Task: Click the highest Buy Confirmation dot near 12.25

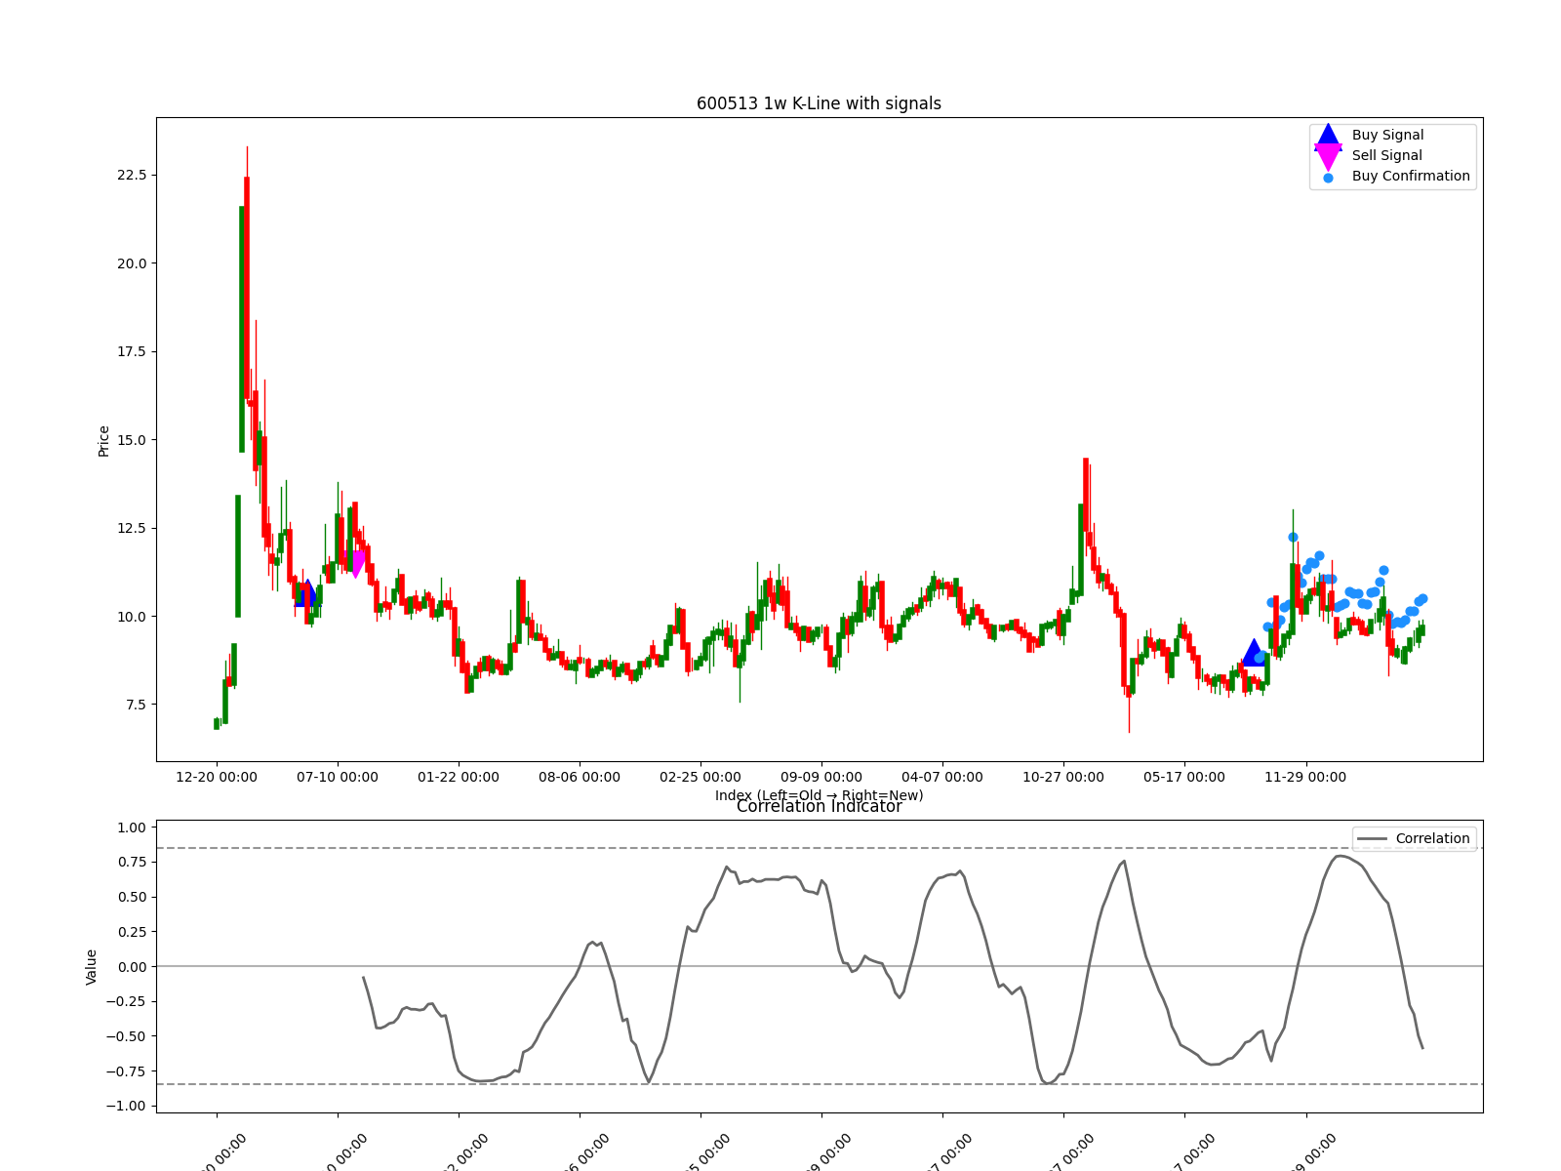Action: click(1293, 537)
